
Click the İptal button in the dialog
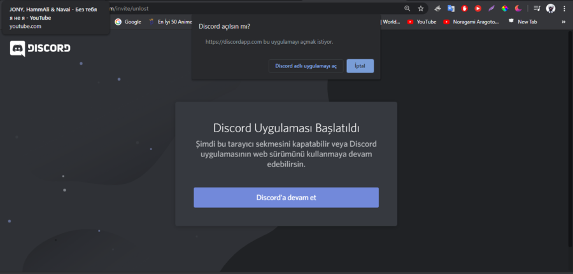[x=360, y=66]
